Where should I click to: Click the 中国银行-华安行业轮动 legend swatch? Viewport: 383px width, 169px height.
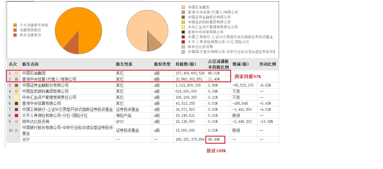183,52
